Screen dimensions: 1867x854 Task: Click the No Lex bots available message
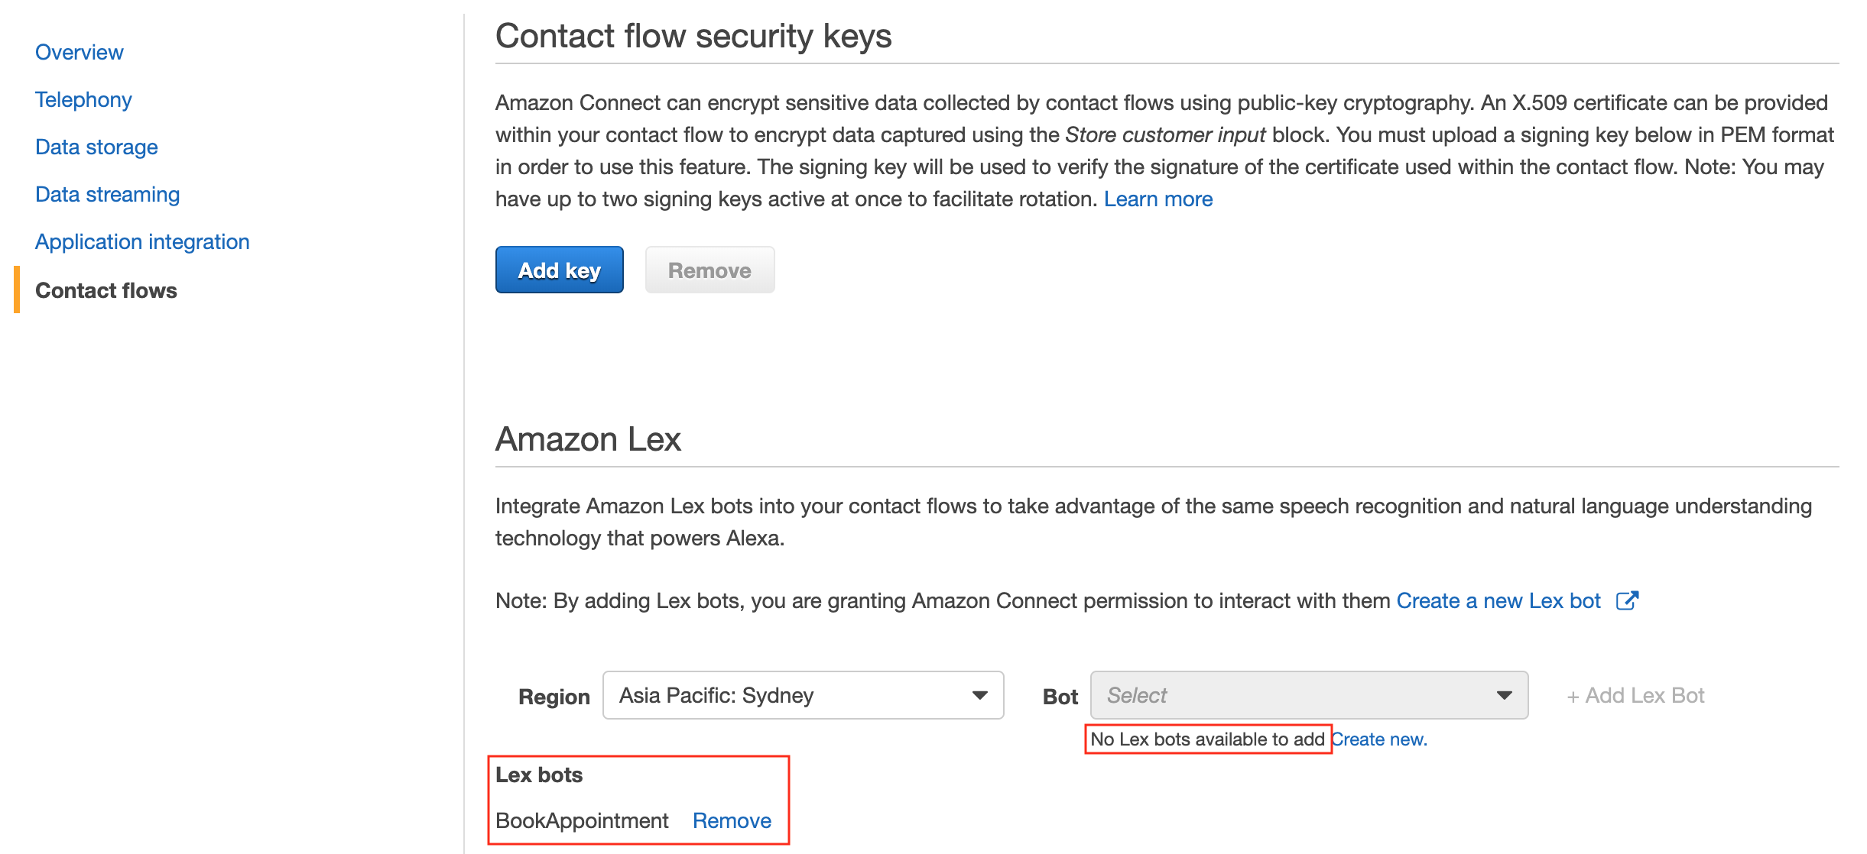pyautogui.click(x=1207, y=739)
